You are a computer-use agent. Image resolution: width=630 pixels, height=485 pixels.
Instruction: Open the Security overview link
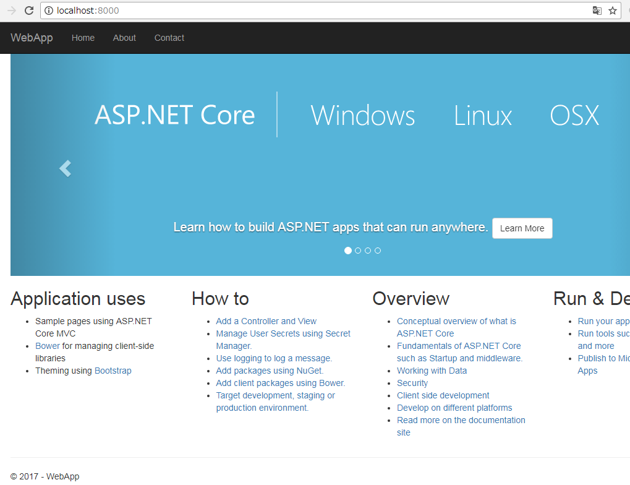coord(412,383)
